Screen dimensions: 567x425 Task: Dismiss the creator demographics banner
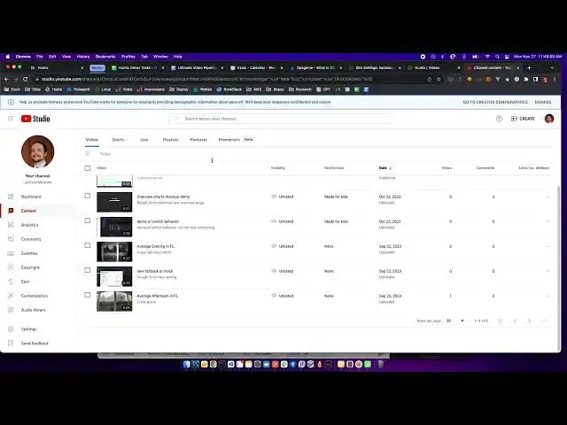pos(542,102)
